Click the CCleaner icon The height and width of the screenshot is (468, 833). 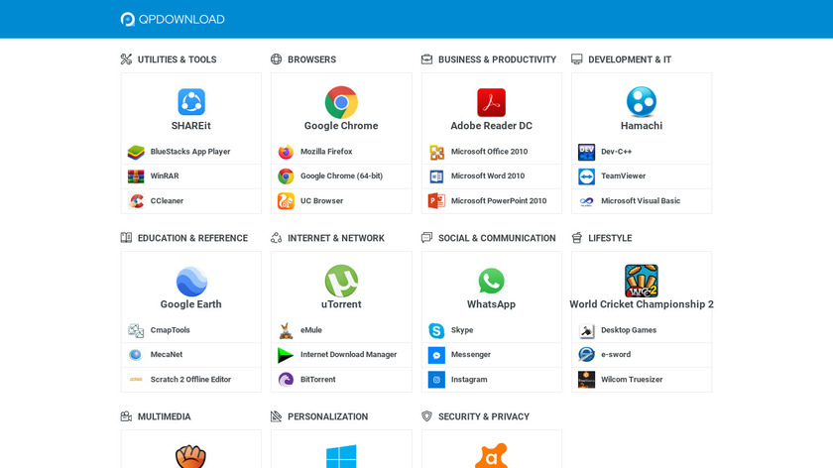(x=136, y=201)
